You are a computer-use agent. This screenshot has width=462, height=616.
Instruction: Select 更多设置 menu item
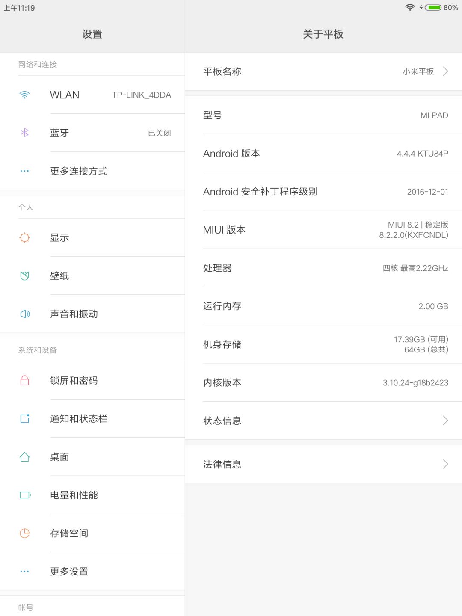tap(92, 572)
